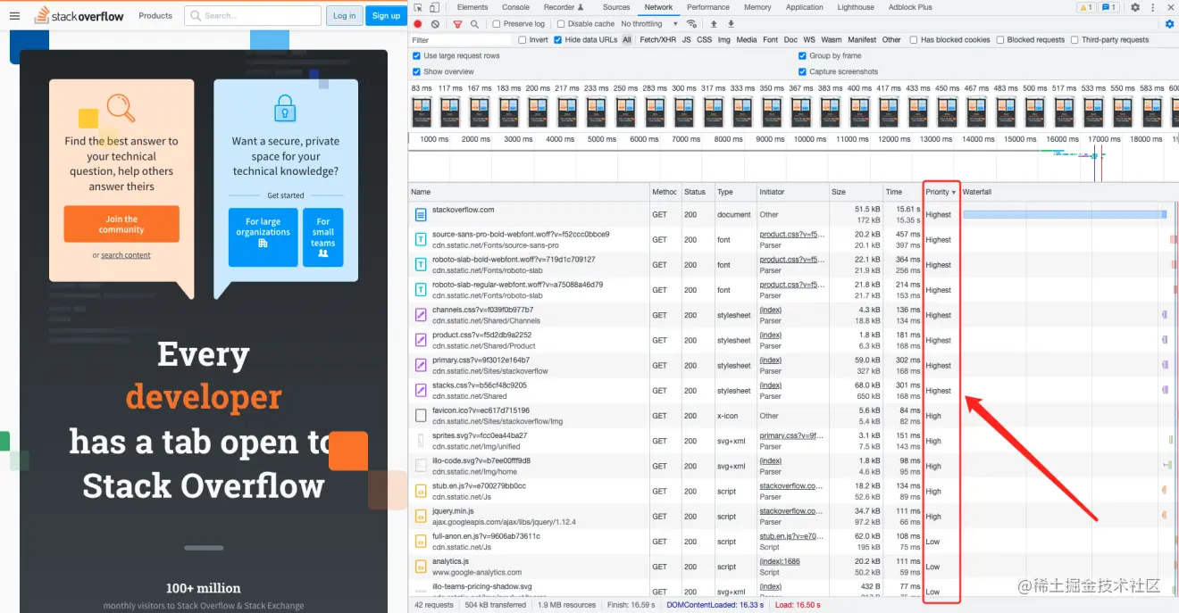Open the No throttling dropdown
The height and width of the screenshot is (613, 1179).
click(x=648, y=24)
